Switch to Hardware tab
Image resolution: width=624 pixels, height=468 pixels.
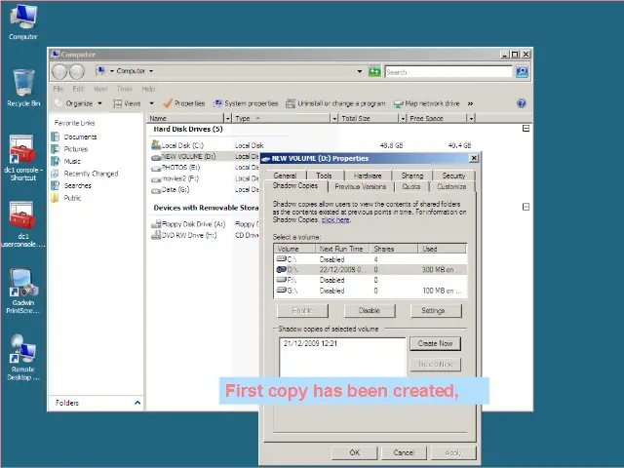[x=368, y=175]
